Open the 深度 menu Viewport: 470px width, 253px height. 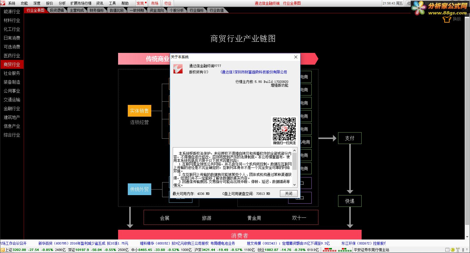pos(37,3)
